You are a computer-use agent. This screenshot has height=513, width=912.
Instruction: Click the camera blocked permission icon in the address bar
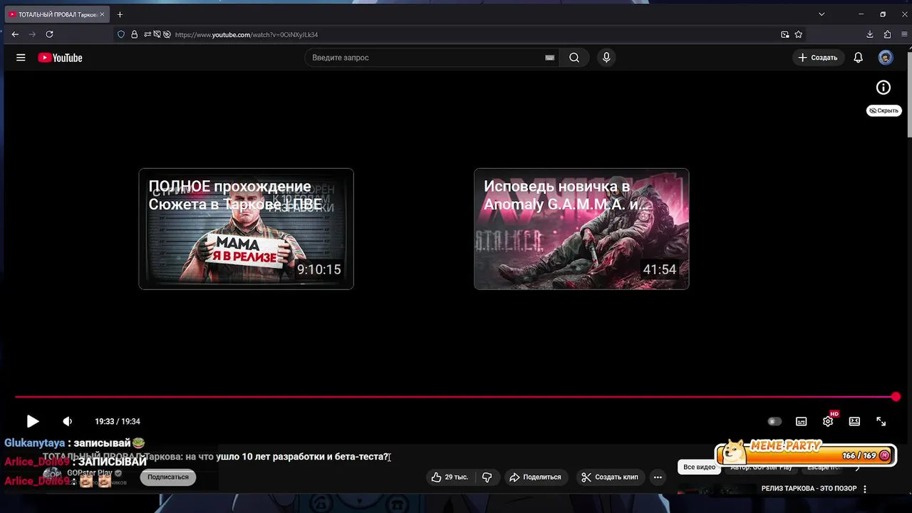(157, 34)
